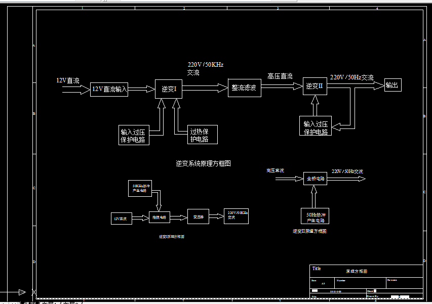Screen dimensions: 432x304
Task: Select the 50KHz脉冲产生电路 block
Action: tap(140, 189)
